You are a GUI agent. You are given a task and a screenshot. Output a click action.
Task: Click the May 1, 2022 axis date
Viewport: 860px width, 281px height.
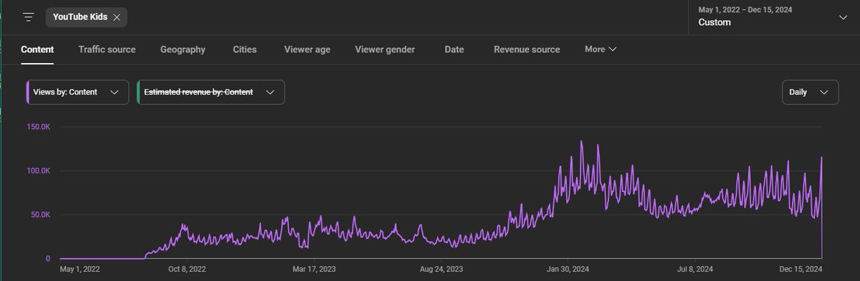[80, 270]
